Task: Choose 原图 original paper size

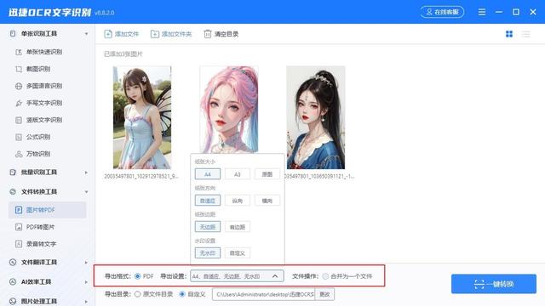Action: click(267, 174)
